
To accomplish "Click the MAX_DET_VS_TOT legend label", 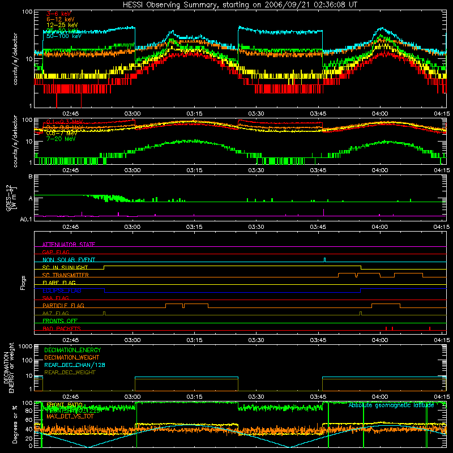I will (x=70, y=416).
